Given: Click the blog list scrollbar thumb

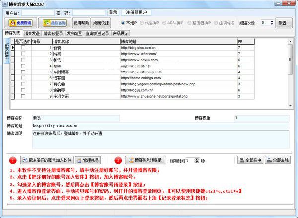Looking at the screenshot, I should 290,60.
